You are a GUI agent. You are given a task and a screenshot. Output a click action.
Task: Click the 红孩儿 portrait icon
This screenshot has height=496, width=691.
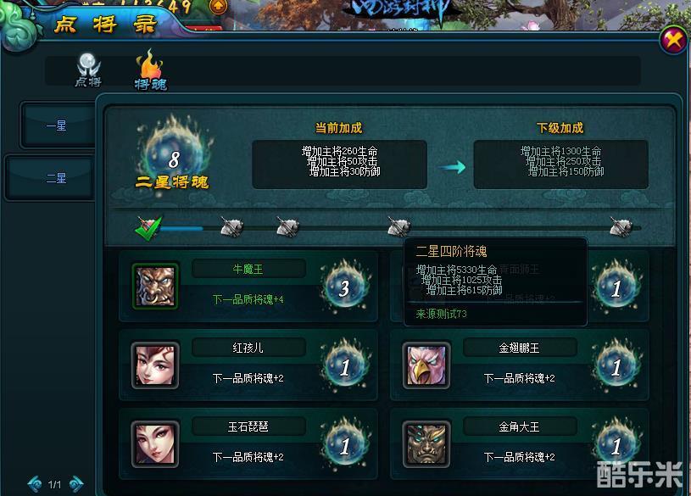(x=155, y=365)
